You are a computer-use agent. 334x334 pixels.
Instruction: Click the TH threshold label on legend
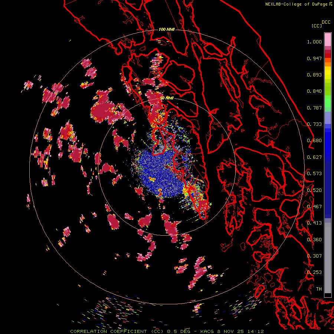click(x=319, y=289)
